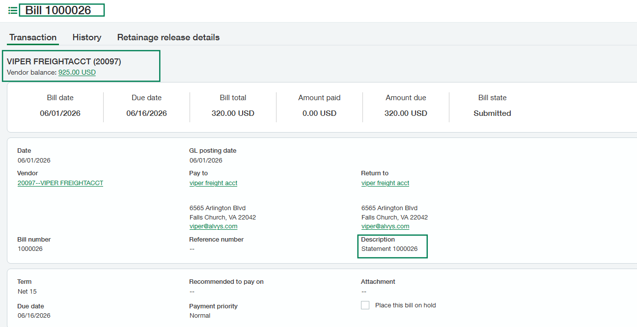Click GL posting date 06/01/2026 value
Screen dimensions: 637x327
coord(206,161)
